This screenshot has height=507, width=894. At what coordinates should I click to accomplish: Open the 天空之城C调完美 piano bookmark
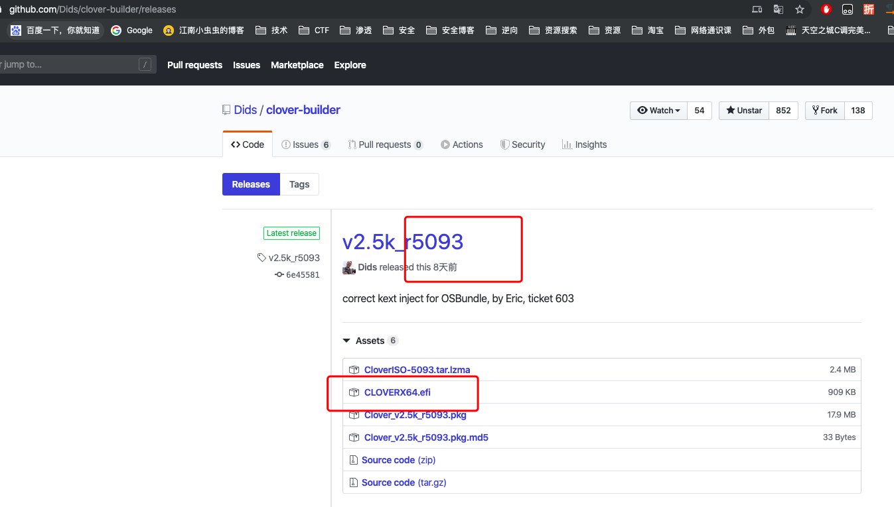pyautogui.click(x=828, y=30)
